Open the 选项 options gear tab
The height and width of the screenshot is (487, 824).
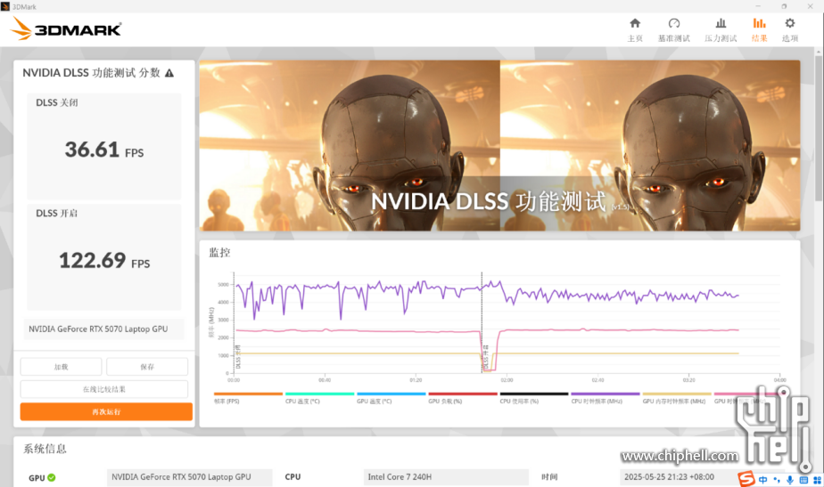(790, 30)
